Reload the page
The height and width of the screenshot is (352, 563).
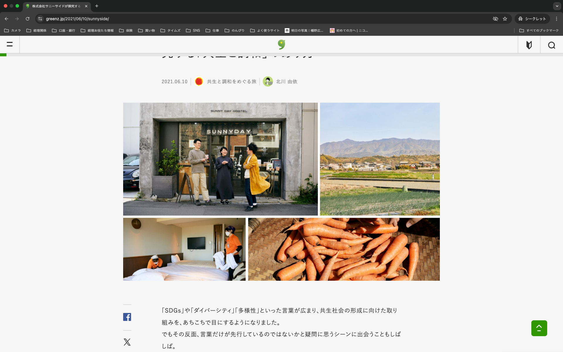click(28, 19)
